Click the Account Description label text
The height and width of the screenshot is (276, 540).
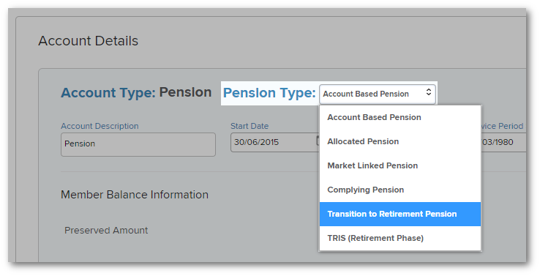tap(100, 126)
